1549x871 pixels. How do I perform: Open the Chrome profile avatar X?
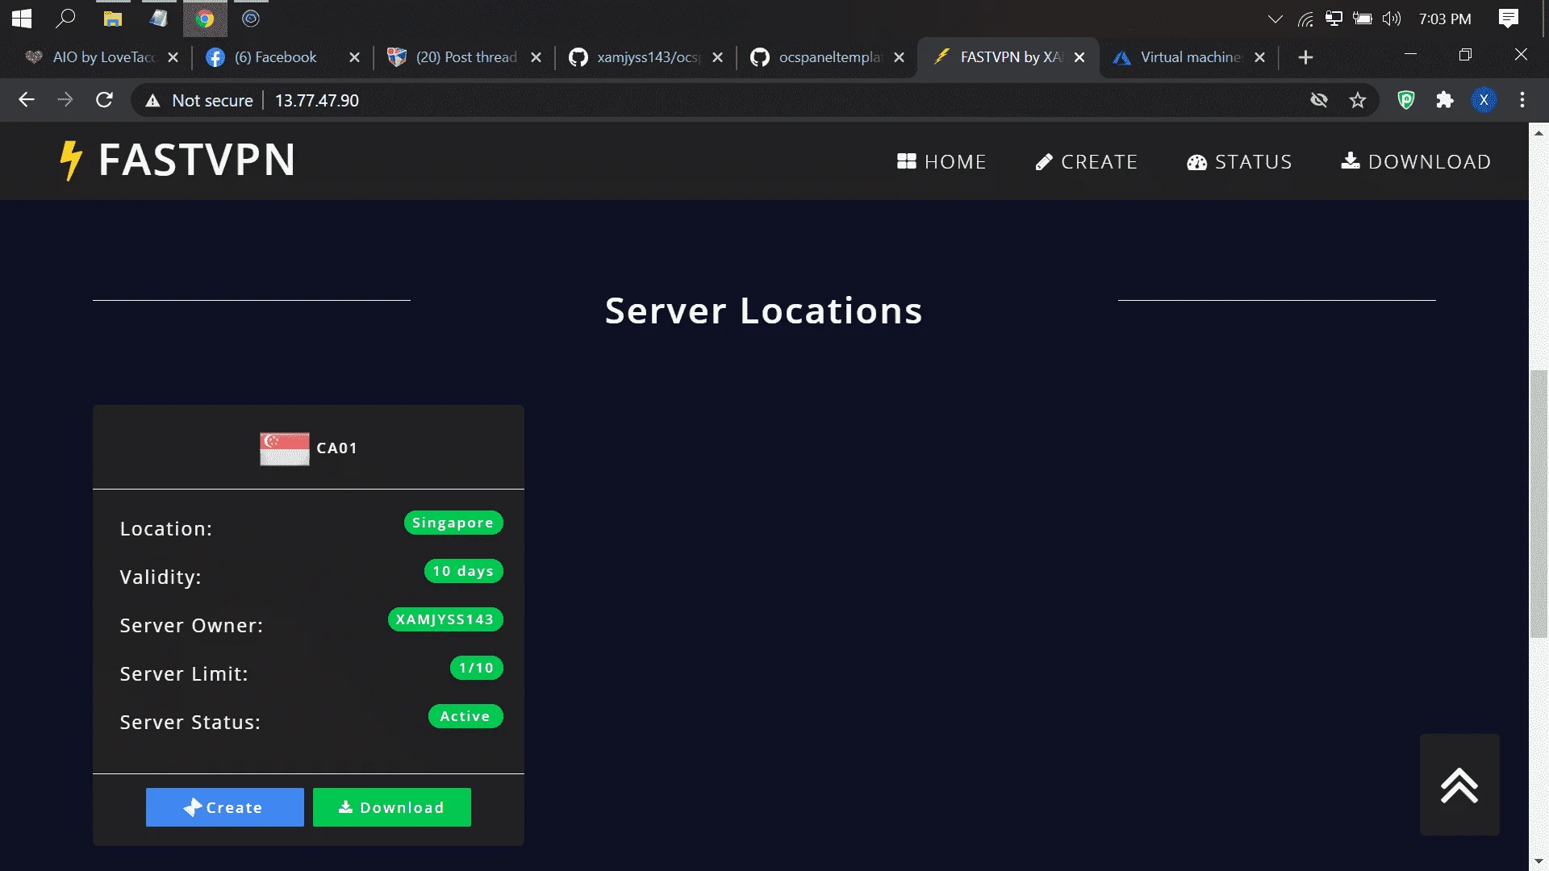(x=1484, y=100)
